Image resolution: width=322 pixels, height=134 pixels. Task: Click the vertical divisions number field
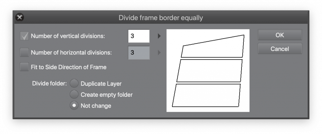139,36
